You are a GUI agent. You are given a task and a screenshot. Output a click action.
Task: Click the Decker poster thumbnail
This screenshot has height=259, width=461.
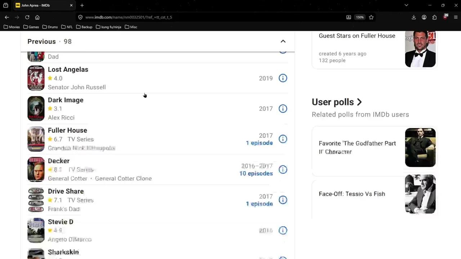[x=36, y=169]
